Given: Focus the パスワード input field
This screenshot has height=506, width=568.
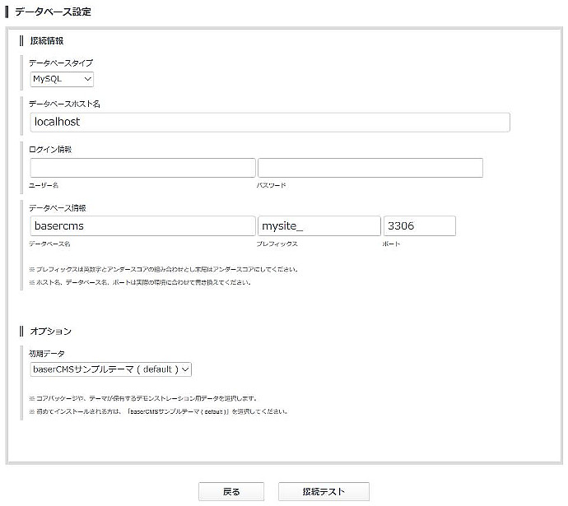Looking at the screenshot, I should (370, 168).
